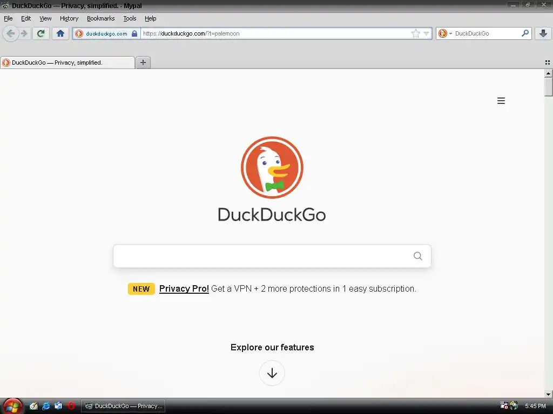Image resolution: width=553 pixels, height=414 pixels.
Task: Go back using the back arrow
Action: coord(11,33)
